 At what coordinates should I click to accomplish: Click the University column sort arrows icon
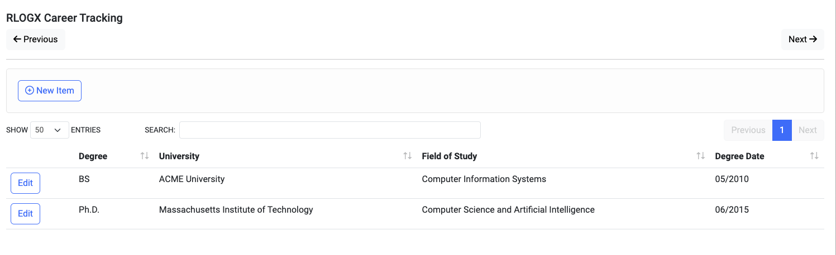click(408, 156)
